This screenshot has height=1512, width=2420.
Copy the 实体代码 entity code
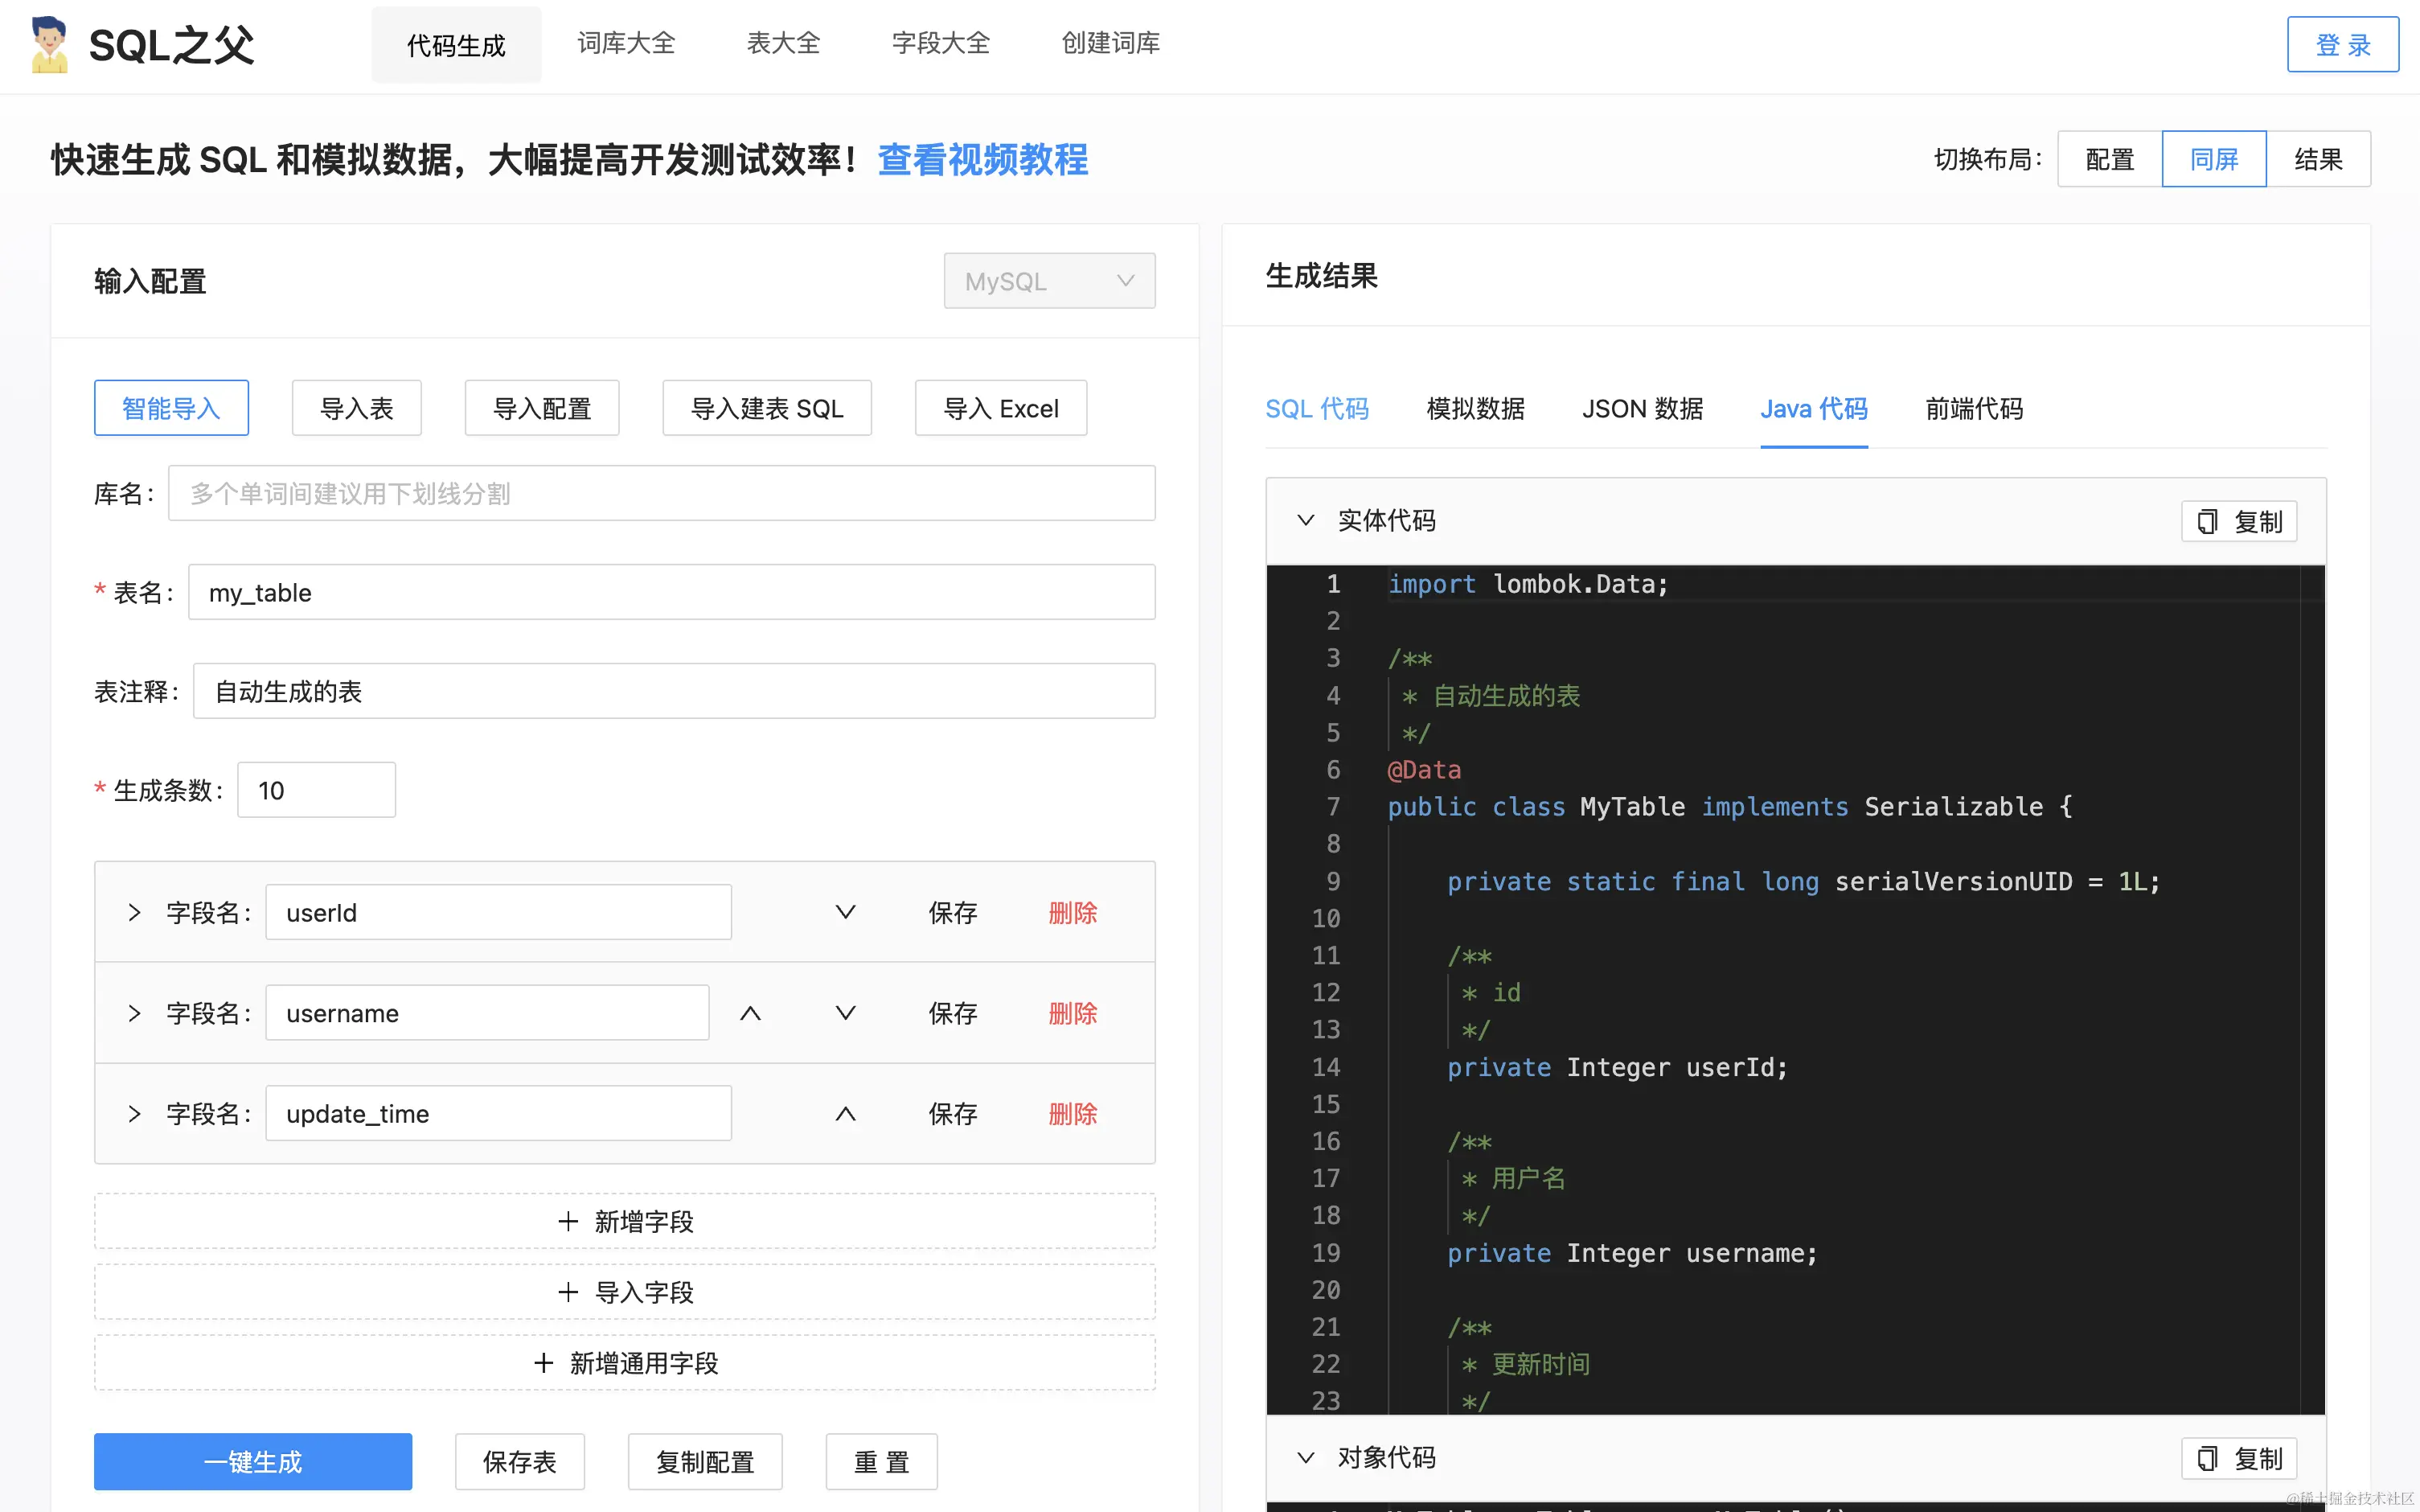click(2238, 521)
